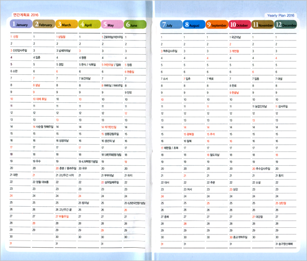Image resolution: width=307 pixels, height=261 pixels.
Task: Select December '21 동지' entry
Action: click(x=279, y=176)
